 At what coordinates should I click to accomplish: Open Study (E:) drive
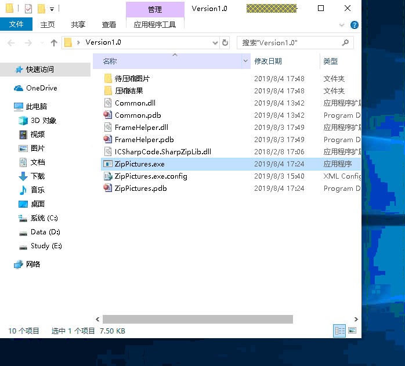[46, 246]
